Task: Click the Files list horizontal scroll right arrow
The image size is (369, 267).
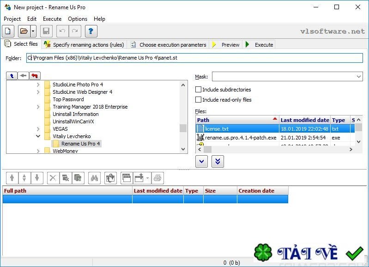Action: click(351, 150)
